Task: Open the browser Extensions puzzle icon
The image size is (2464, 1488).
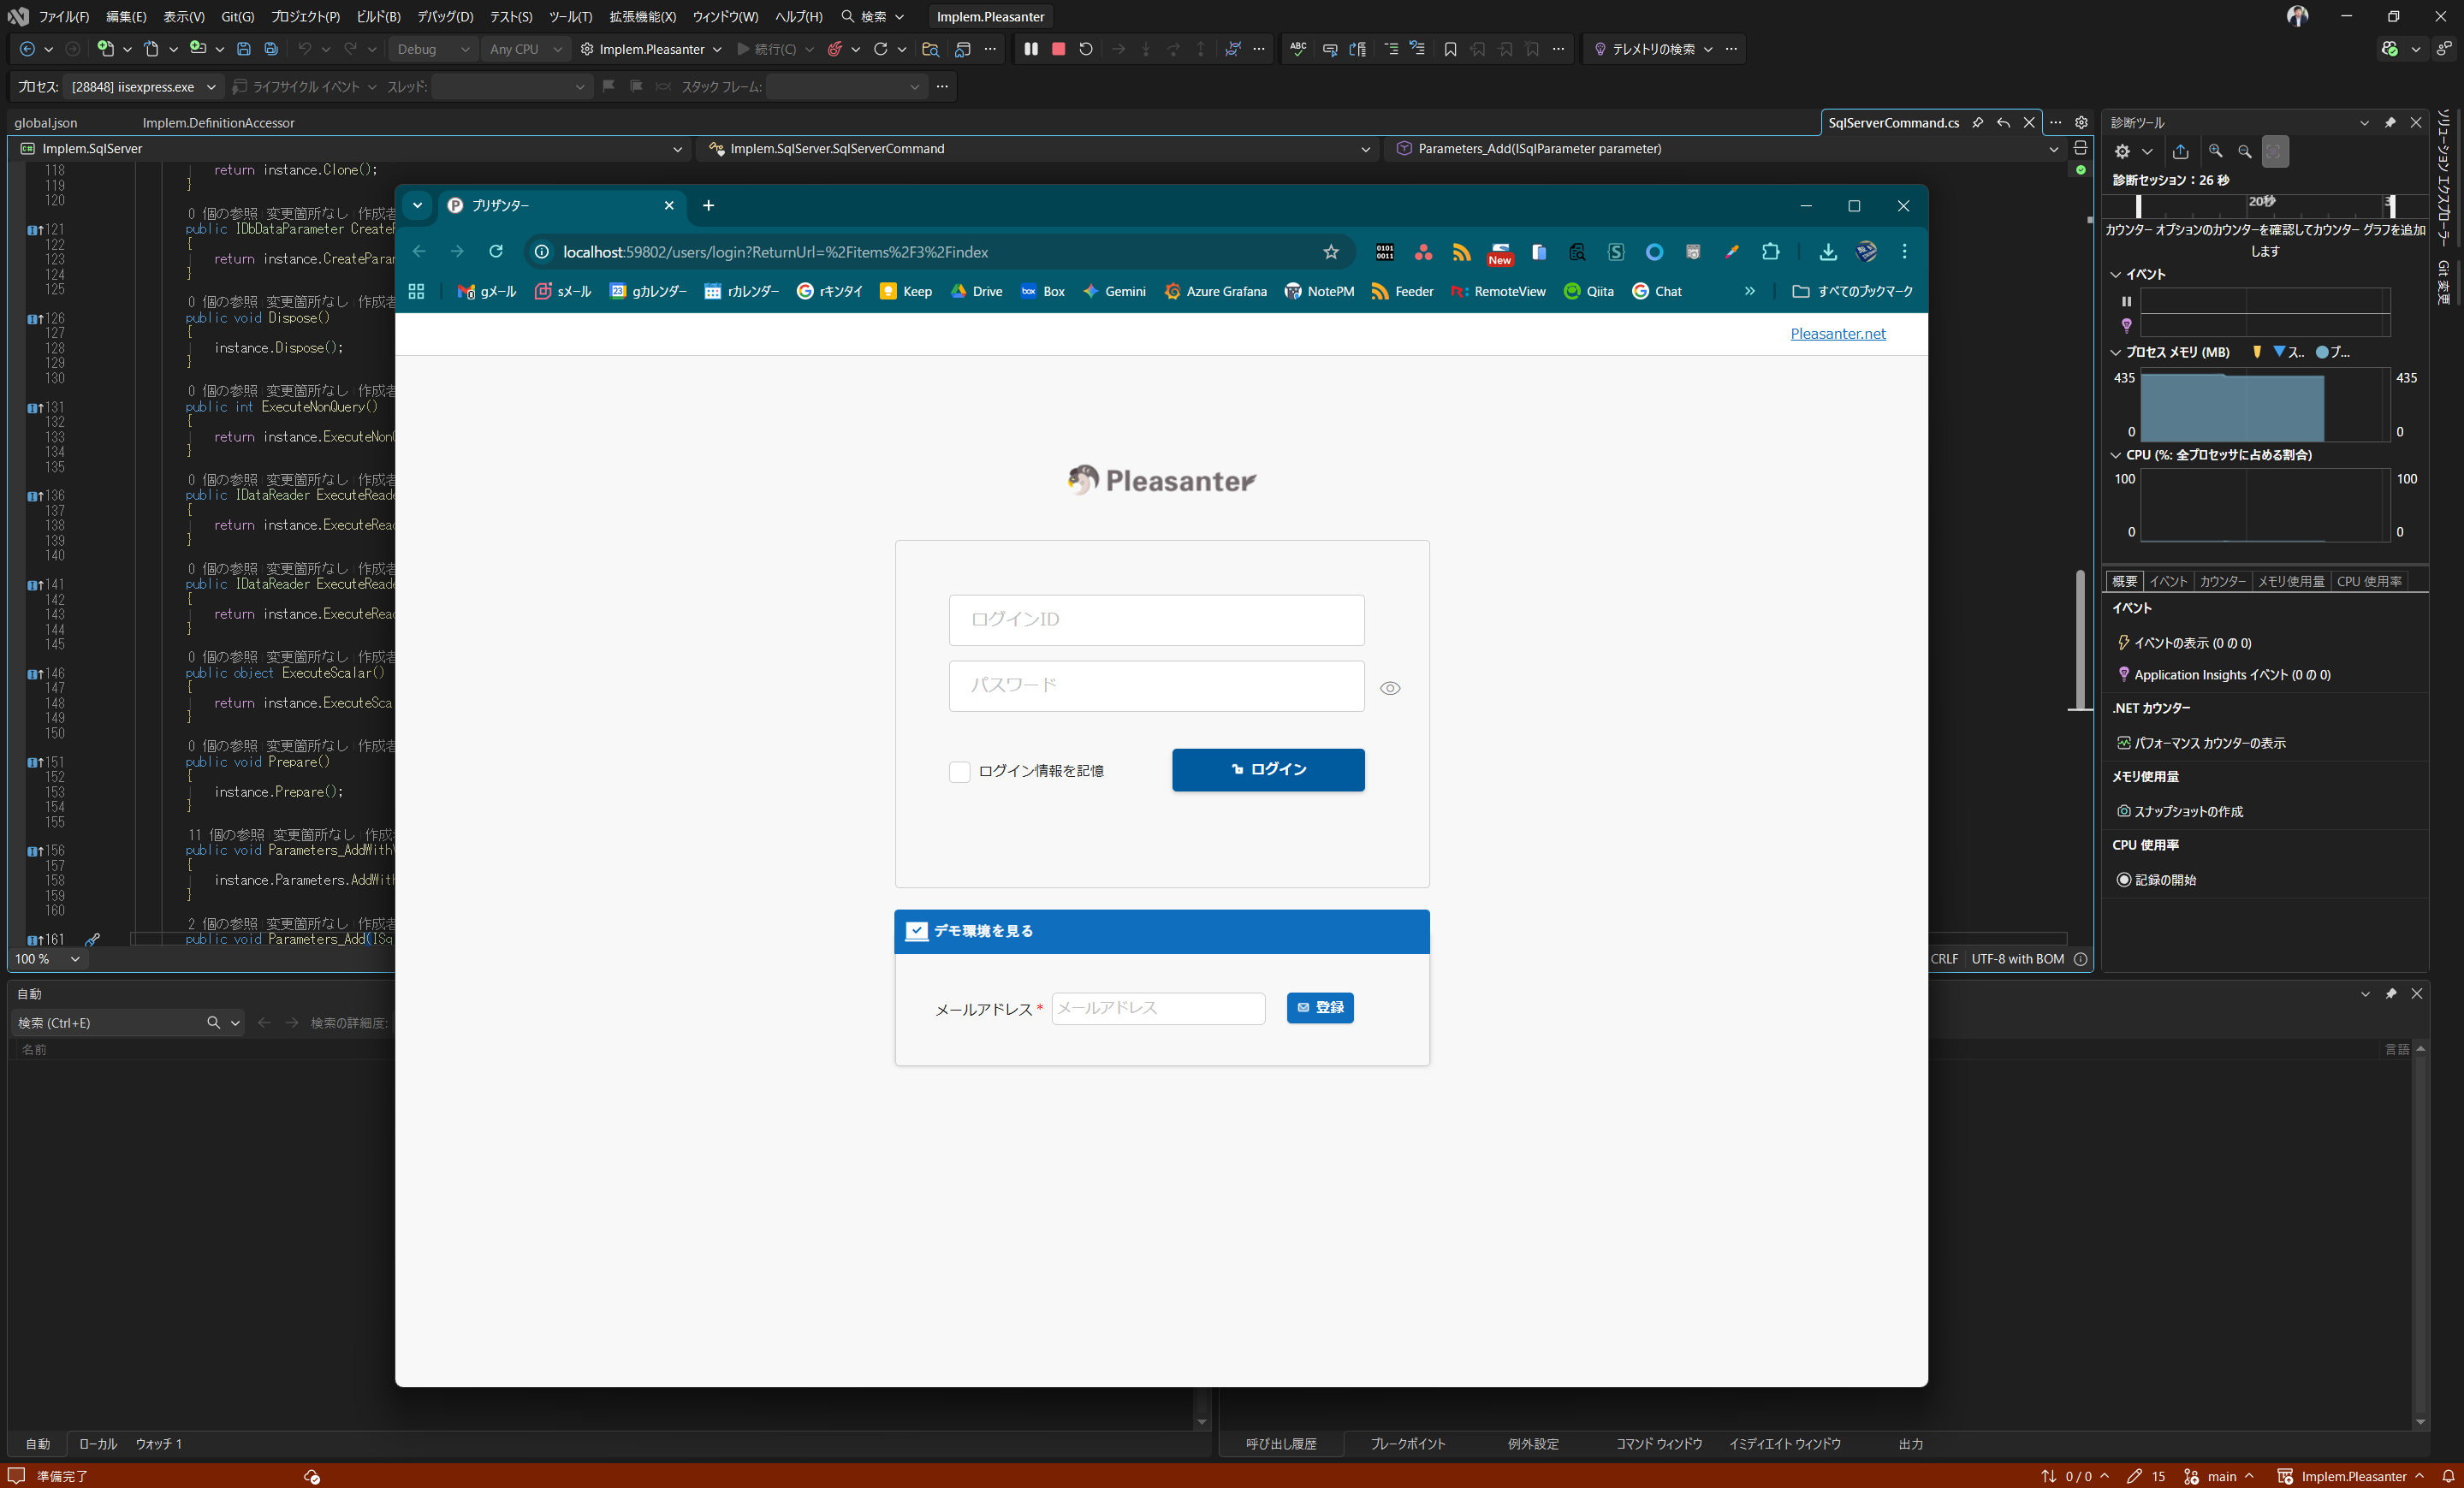Action: pos(1770,252)
